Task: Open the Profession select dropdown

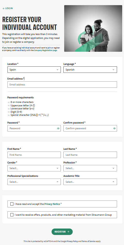Action: pyautogui.click(x=90, y=168)
